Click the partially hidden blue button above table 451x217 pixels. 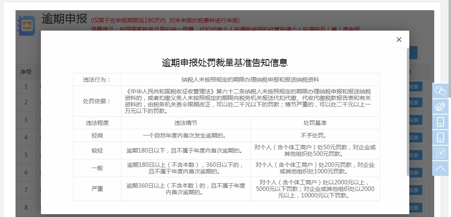pyautogui.click(x=413, y=53)
